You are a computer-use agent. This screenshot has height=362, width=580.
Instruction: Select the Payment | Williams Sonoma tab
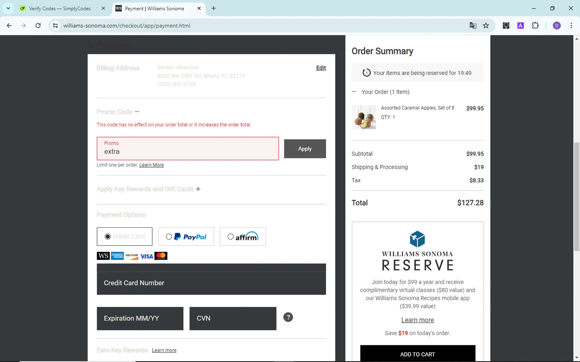pos(154,8)
